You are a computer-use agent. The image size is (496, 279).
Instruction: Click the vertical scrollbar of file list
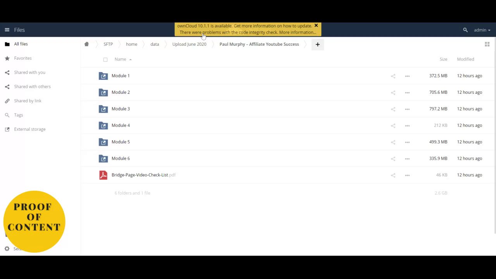pyautogui.click(x=495, y=136)
